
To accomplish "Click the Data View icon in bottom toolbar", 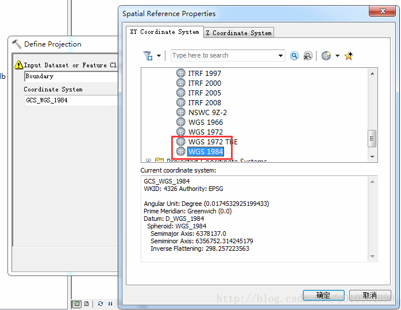I will (x=77, y=304).
